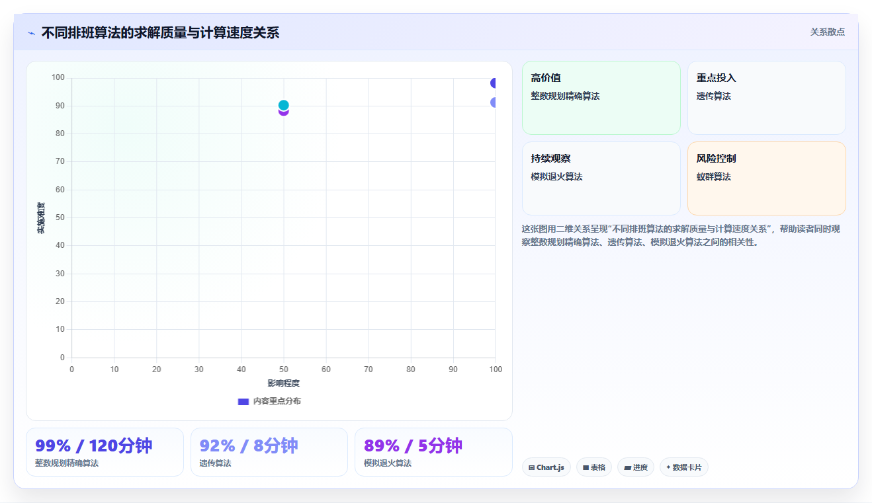This screenshot has height=503, width=872.
Task: Click the 模拟退火算法 label under 持续观察
Action: point(556,176)
